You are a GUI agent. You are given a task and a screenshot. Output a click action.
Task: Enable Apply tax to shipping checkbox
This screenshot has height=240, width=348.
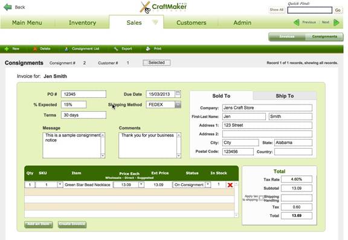[x=261, y=198]
